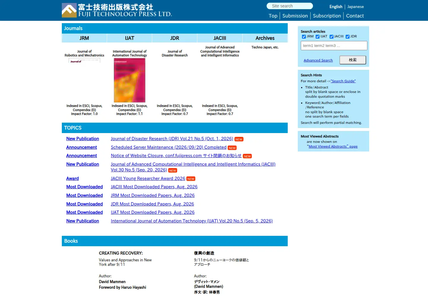Click NEW badge beside JACIII Young Researcher Award
Viewport: 428px width, 297px height.
(x=191, y=179)
